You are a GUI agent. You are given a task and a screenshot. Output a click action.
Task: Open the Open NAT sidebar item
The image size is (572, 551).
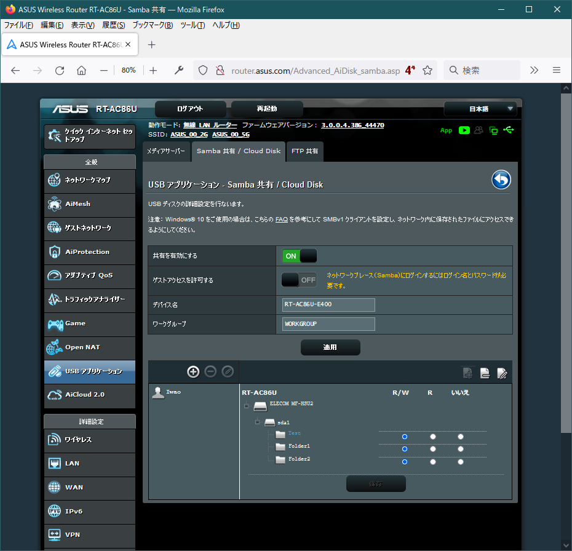pyautogui.click(x=90, y=347)
